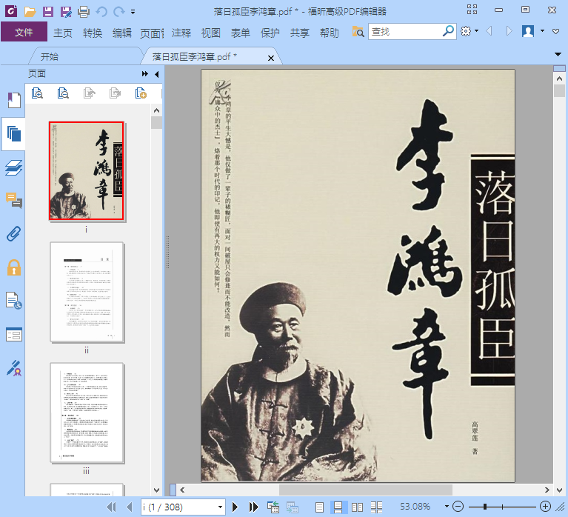This screenshot has width=568, height=517.
Task: Click the insert pages icon in the panel
Action: pyautogui.click(x=141, y=93)
